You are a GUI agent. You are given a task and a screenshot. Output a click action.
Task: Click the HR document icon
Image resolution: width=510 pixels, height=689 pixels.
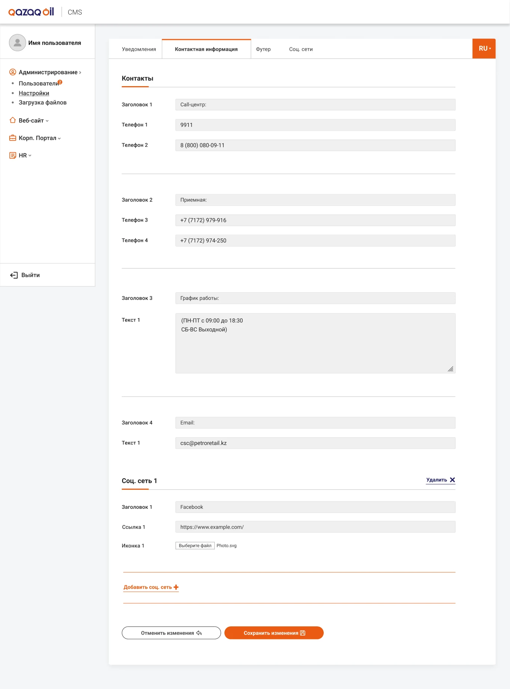click(13, 155)
